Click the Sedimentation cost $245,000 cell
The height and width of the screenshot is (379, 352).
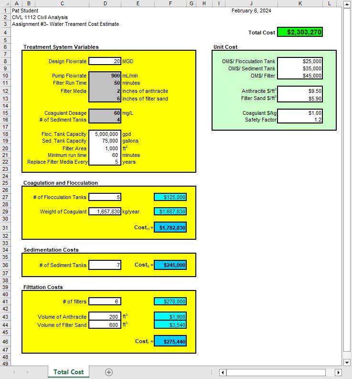(x=170, y=265)
